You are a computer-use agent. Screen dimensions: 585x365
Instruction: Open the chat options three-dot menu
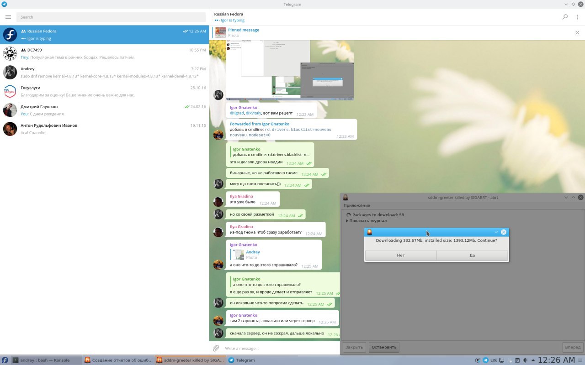coord(577,17)
